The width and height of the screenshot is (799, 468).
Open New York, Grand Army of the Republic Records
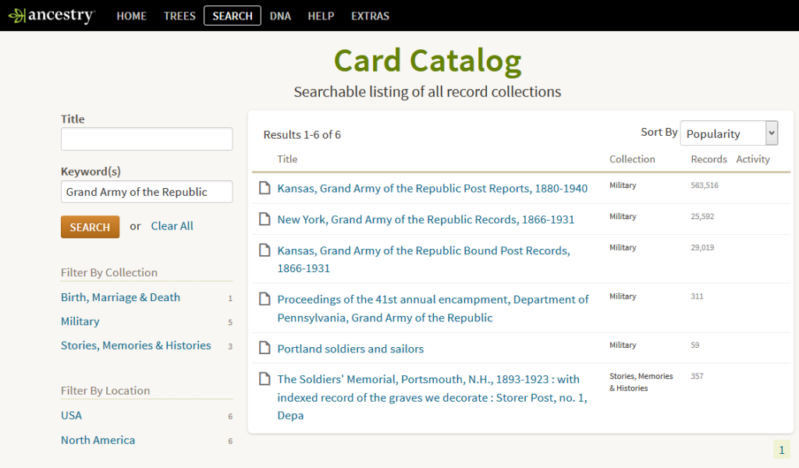coord(425,219)
